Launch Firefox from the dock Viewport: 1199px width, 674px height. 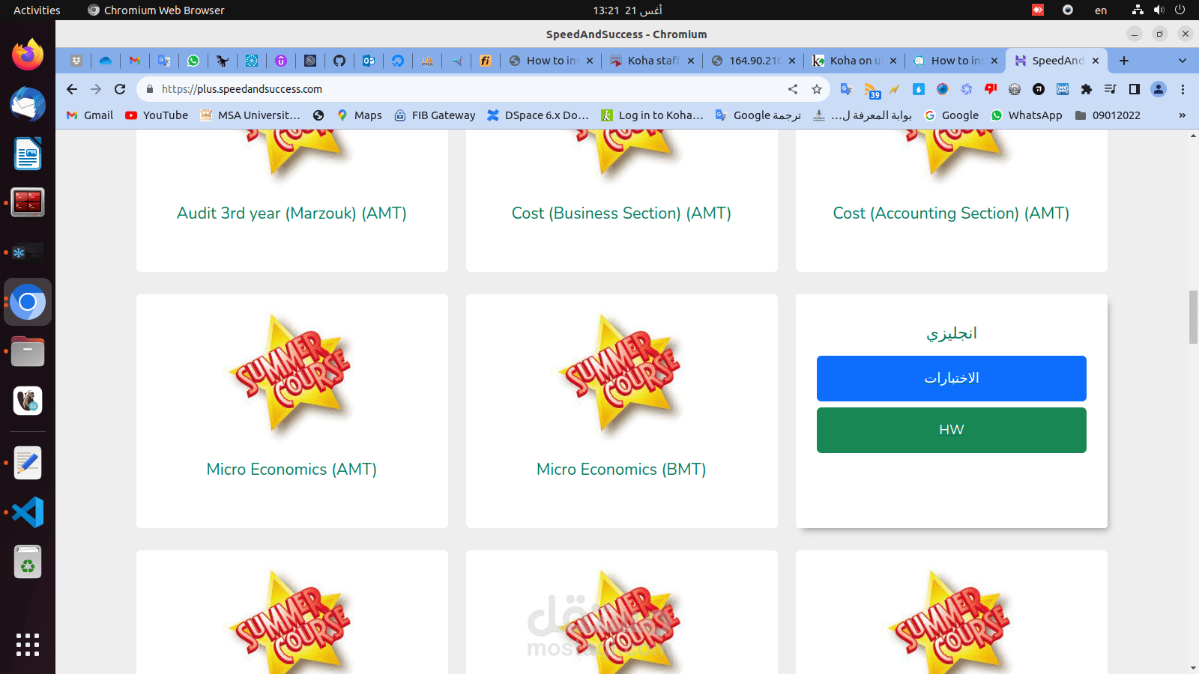28,55
